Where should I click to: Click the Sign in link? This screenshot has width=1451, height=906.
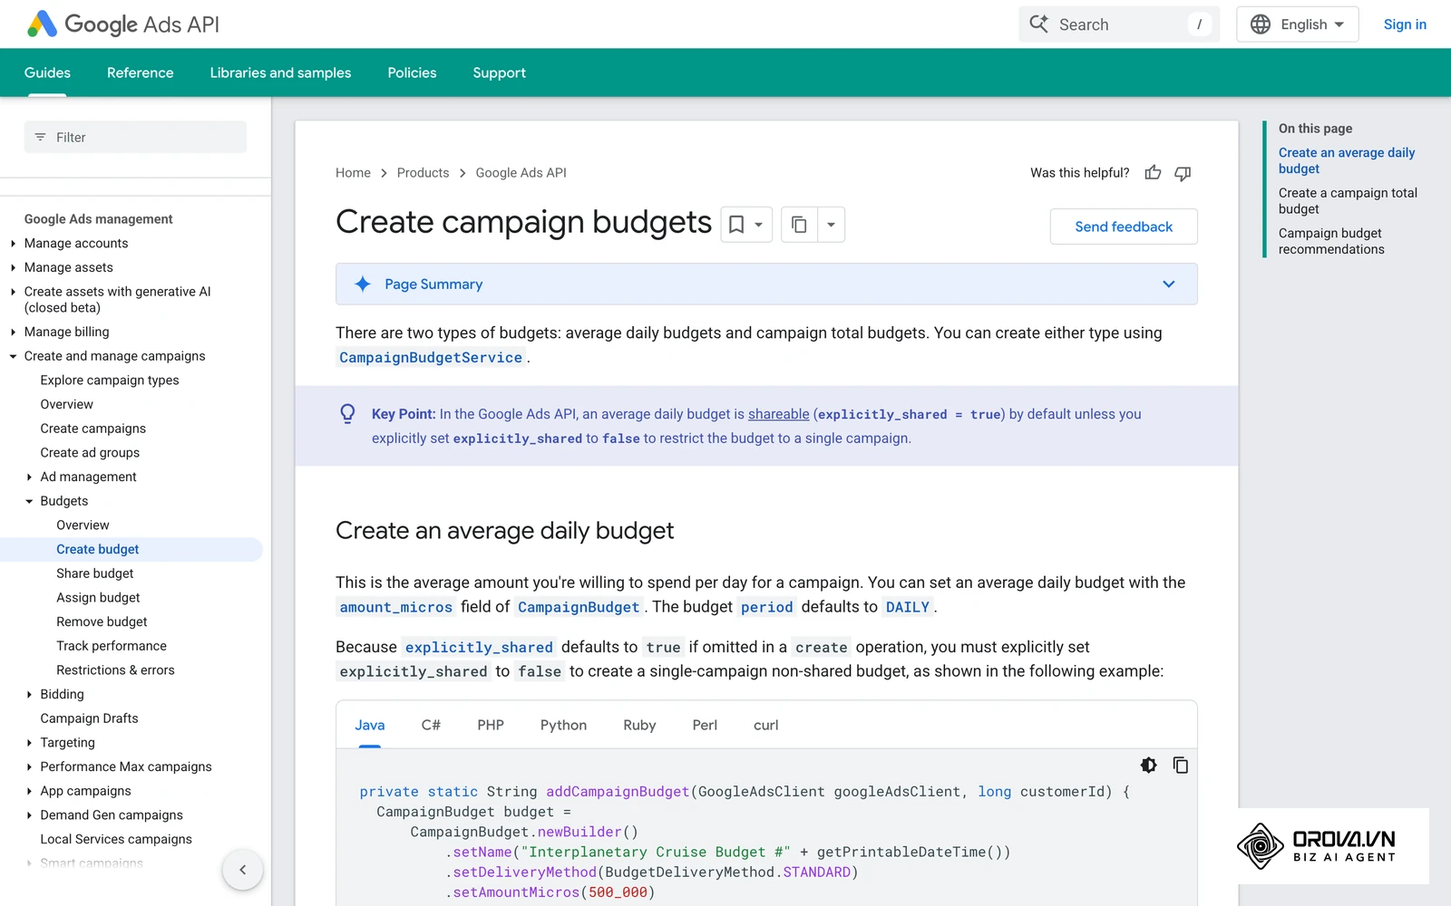(1405, 24)
